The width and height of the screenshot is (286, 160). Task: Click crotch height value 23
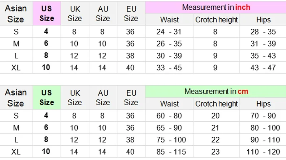click(x=215, y=151)
